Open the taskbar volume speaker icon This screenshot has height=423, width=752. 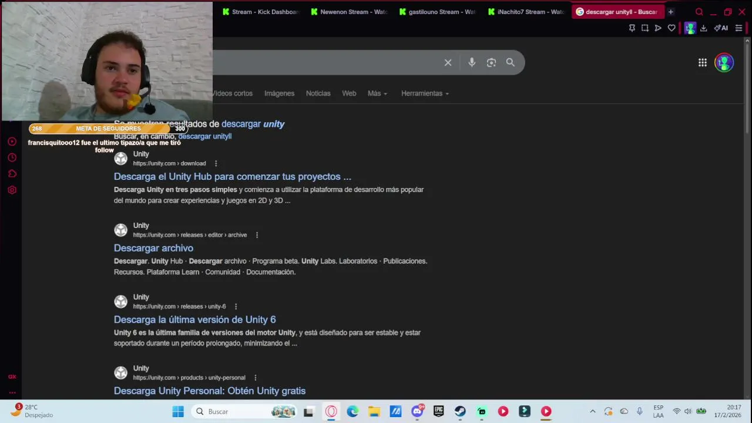(688, 412)
